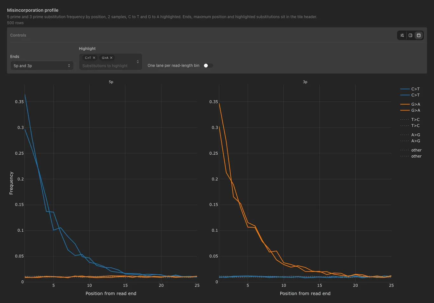Remove the G>A highlight chip
This screenshot has width=434, height=303.
111,58
